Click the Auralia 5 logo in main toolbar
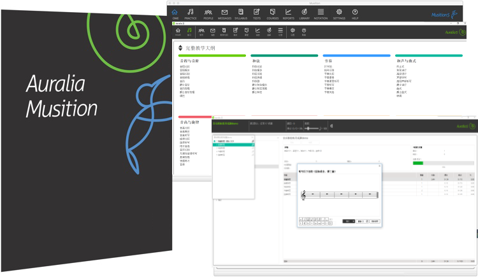This screenshot has width=478, height=277. pos(456,32)
